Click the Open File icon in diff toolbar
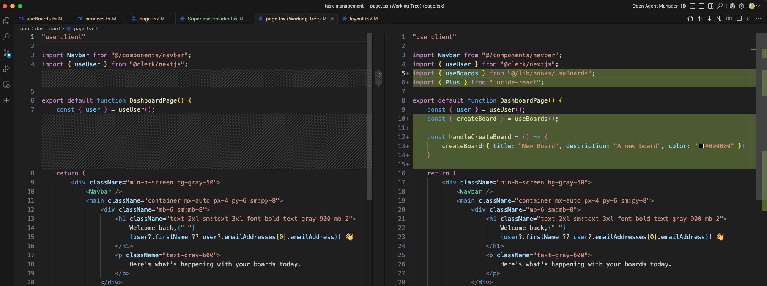The image size is (767, 286). pos(690,19)
